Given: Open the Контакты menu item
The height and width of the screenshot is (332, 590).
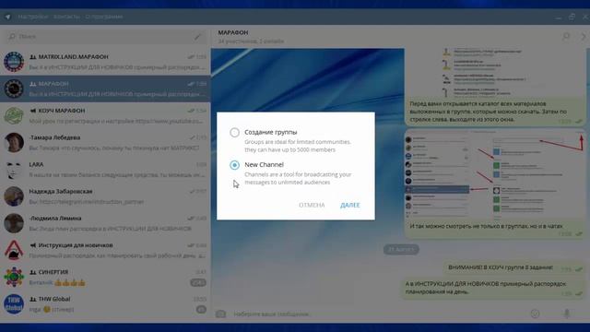Looking at the screenshot, I should tap(66, 17).
